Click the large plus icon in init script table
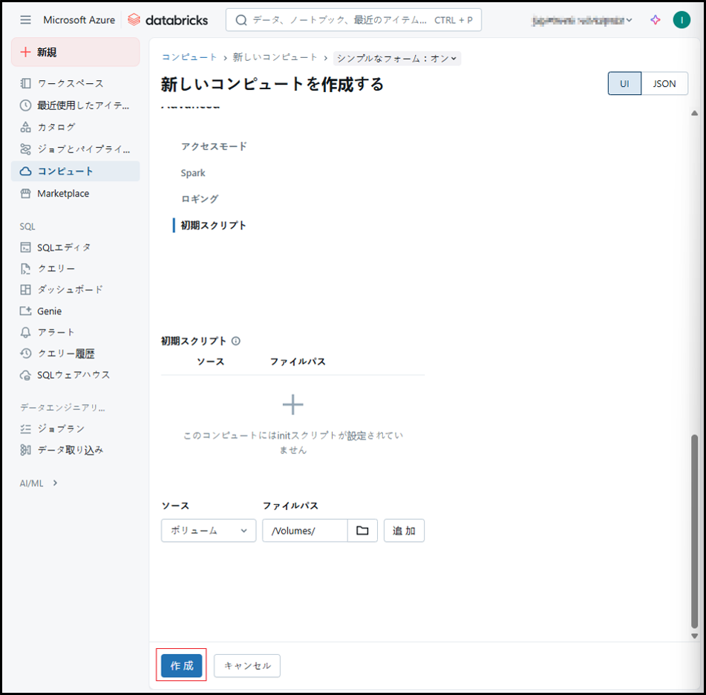Screen dimensions: 706x695 point(293,405)
